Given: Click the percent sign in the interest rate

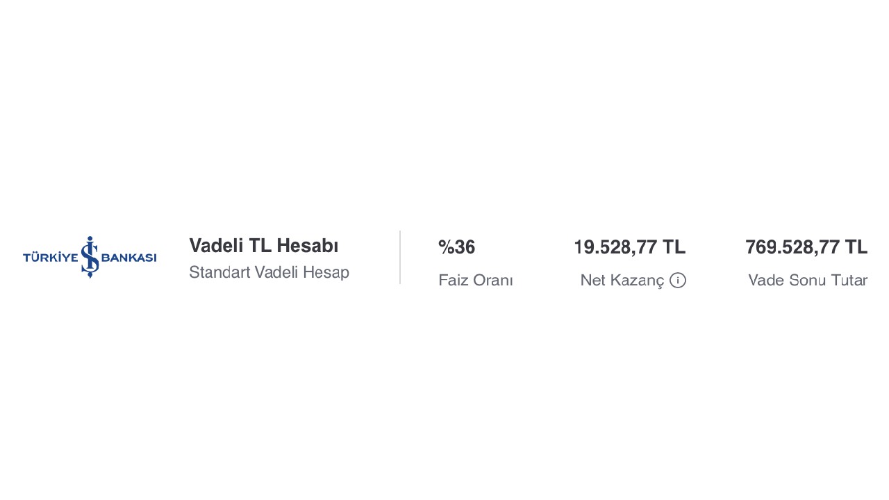Looking at the screenshot, I should pos(446,247).
